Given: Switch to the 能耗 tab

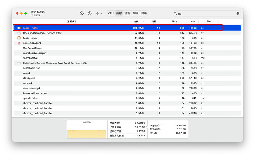Looking at the screenshot, I should [x=127, y=13].
